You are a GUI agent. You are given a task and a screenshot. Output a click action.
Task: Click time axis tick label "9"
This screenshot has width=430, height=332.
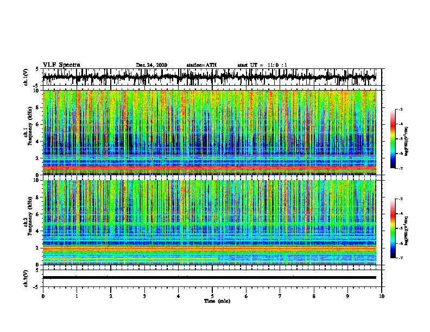(347, 296)
